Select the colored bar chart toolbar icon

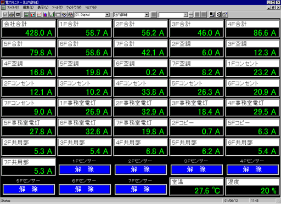click(45, 14)
